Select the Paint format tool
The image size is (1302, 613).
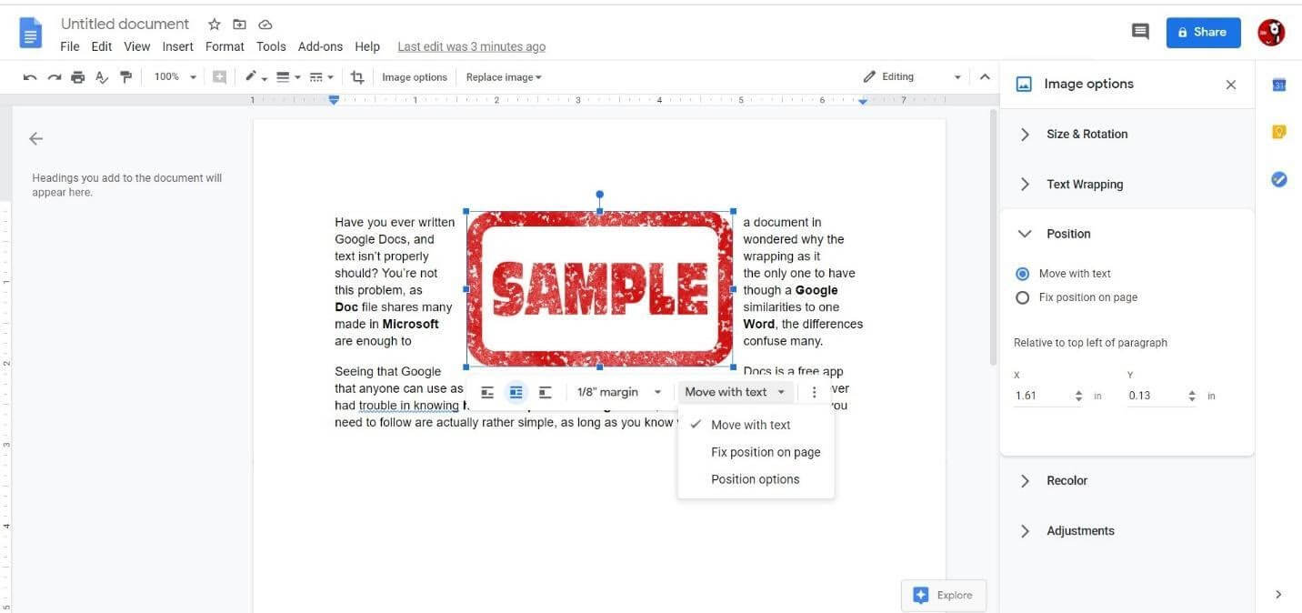[125, 77]
